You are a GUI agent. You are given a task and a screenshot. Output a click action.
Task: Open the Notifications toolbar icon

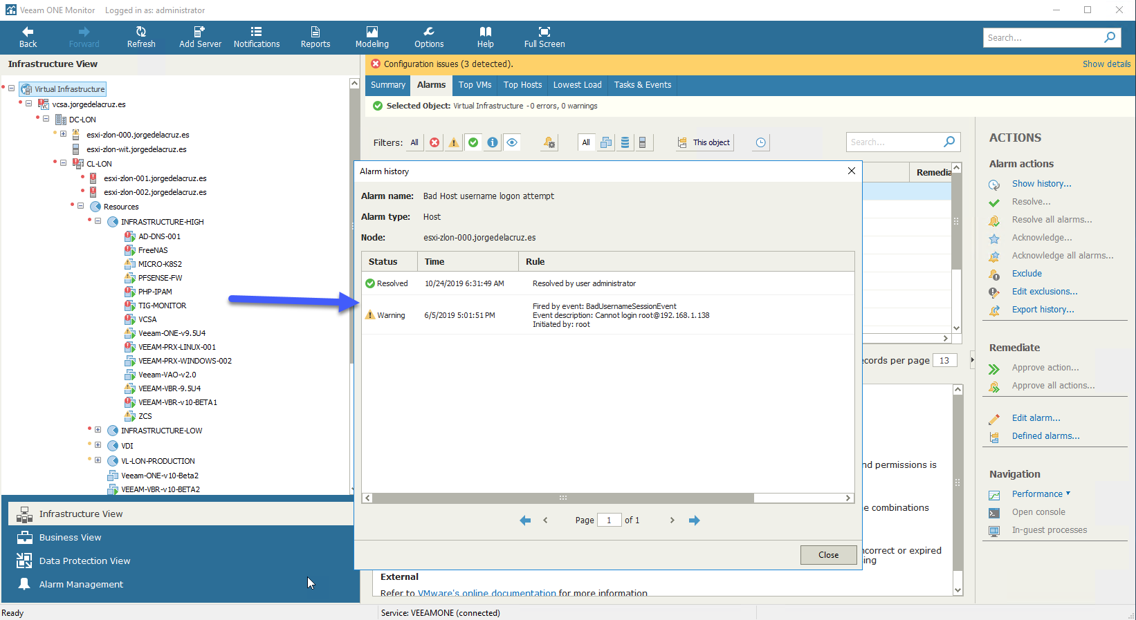[257, 37]
